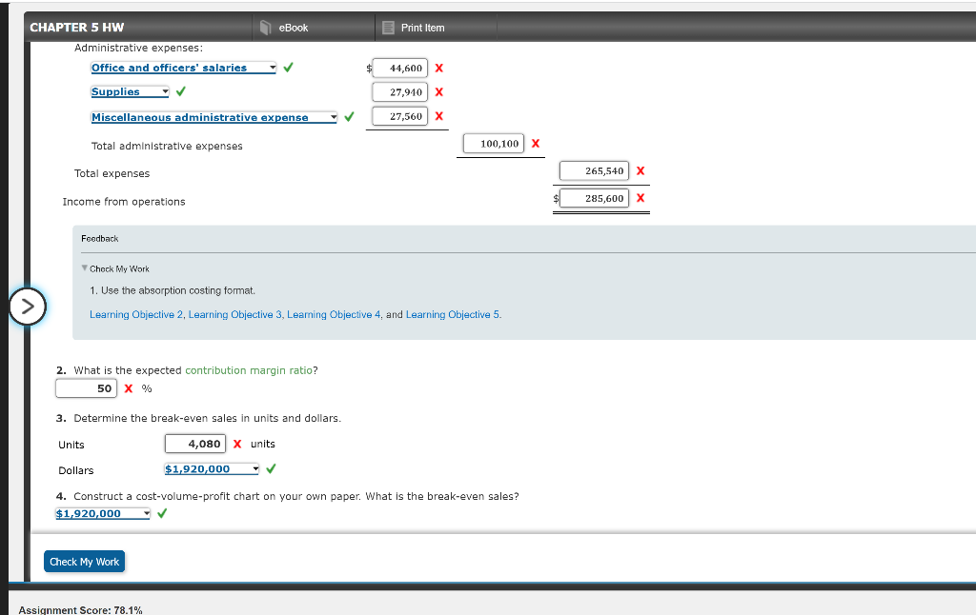This screenshot has height=615, width=976.
Task: Click the eBook book icon
Action: coord(266,28)
